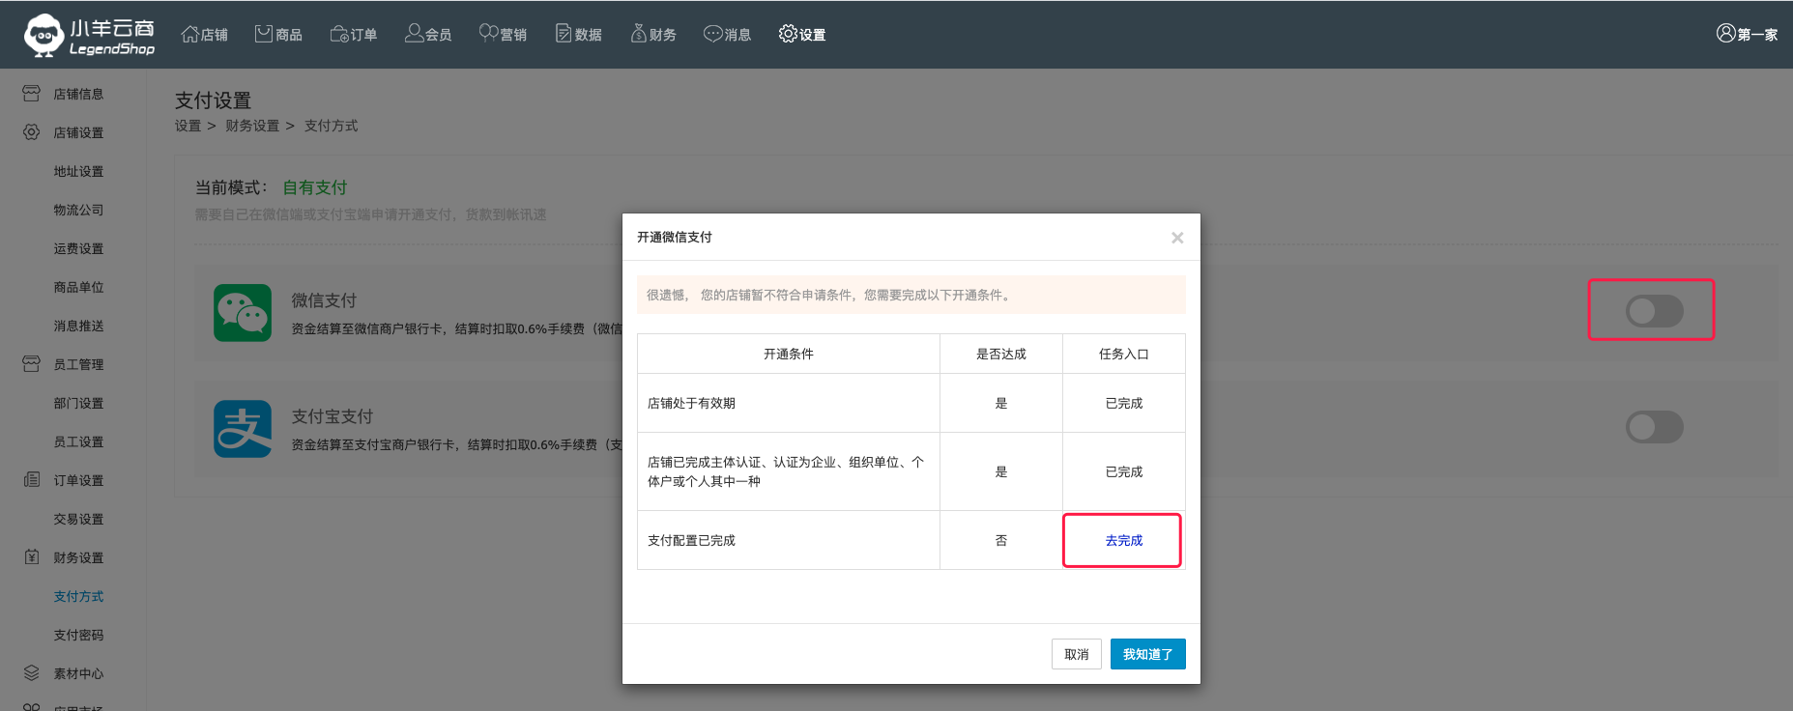Image resolution: width=1793 pixels, height=711 pixels.
Task: Click the WeChat Pay green icon
Action: click(x=243, y=312)
